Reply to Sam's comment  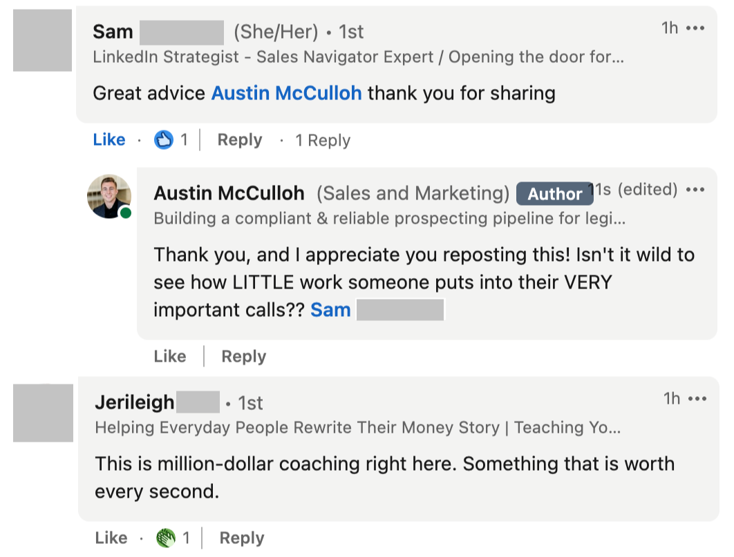pos(240,139)
